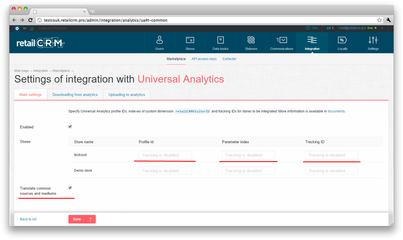The width and height of the screenshot is (403, 240).
Task: Open the Integration section icon
Action: (312, 40)
